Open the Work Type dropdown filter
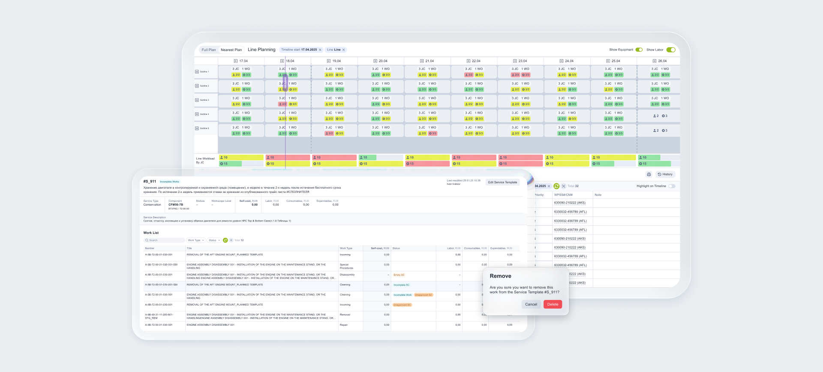This screenshot has width=823, height=372. (196, 240)
